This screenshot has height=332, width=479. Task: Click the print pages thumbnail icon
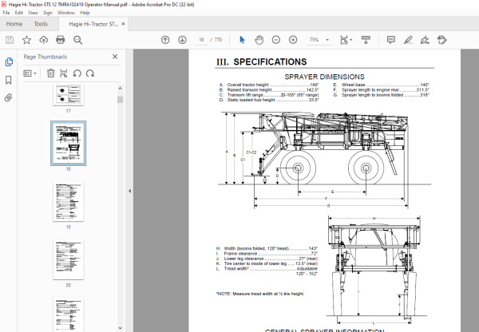64,73
